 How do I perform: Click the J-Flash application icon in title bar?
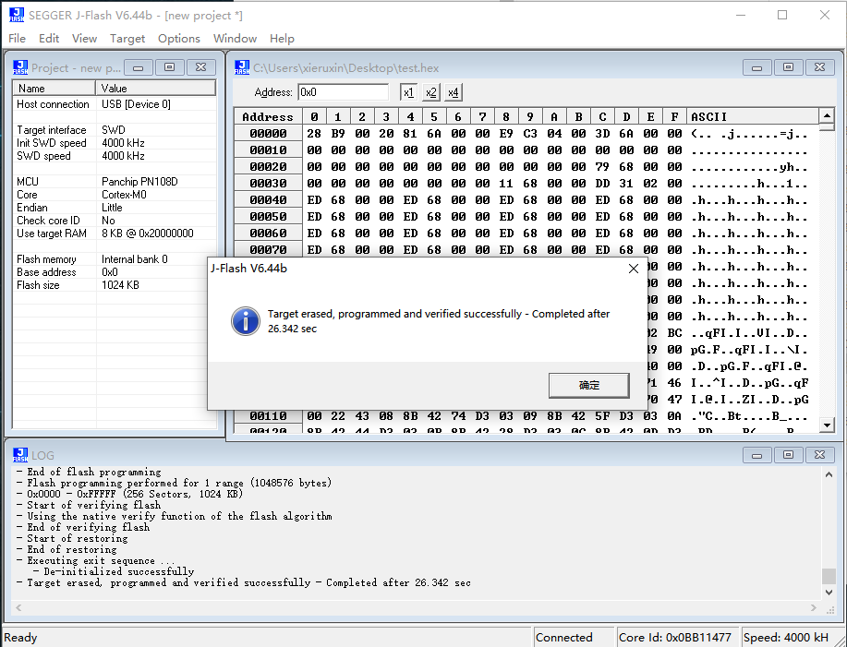point(17,15)
